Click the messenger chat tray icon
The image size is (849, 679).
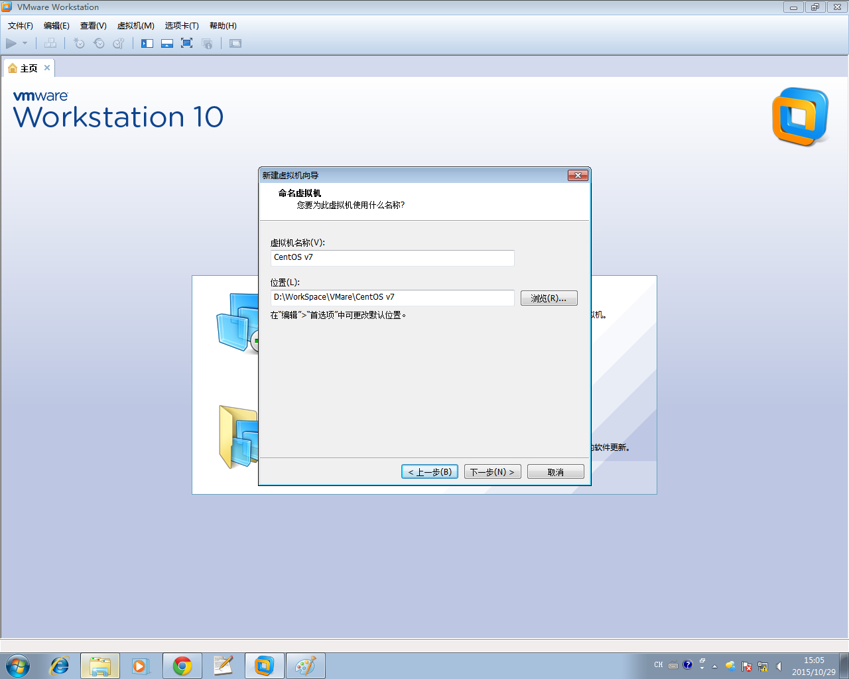click(730, 666)
